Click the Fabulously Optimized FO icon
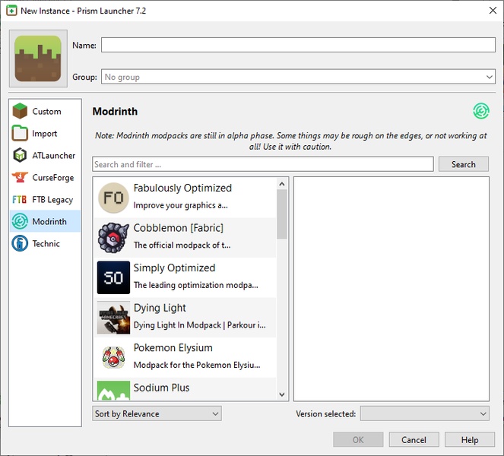This screenshot has height=456, width=504. [x=113, y=198]
